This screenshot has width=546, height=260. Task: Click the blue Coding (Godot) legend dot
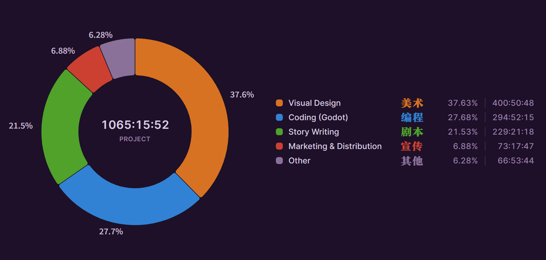tap(279, 117)
